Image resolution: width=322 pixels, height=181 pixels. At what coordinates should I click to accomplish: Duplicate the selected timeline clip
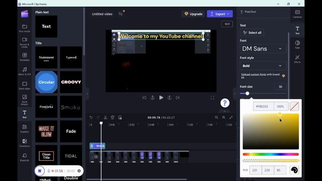[x=120, y=117]
